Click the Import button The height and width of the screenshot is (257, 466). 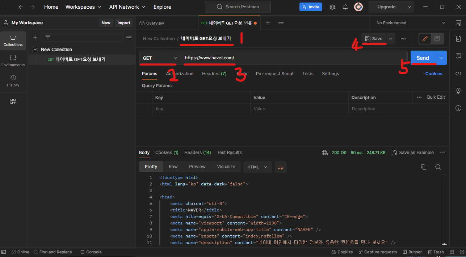tap(124, 23)
